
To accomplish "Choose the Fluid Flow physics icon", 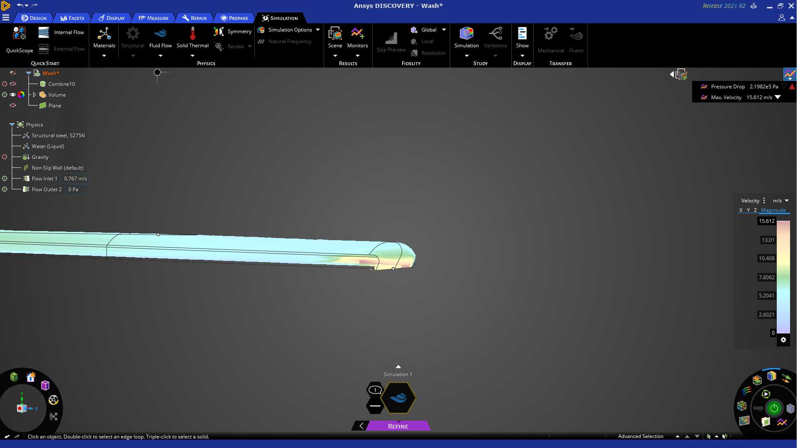I will click(x=161, y=34).
